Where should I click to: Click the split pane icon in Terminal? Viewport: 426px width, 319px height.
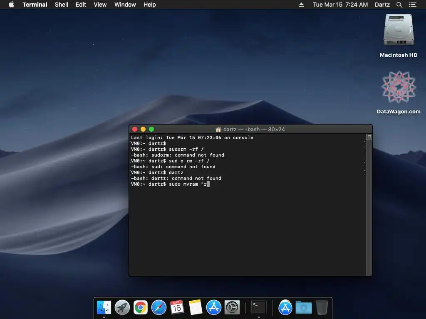[369, 137]
